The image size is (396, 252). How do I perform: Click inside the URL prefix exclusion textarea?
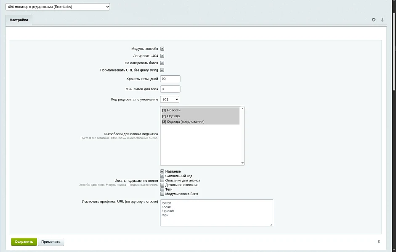[216, 213]
